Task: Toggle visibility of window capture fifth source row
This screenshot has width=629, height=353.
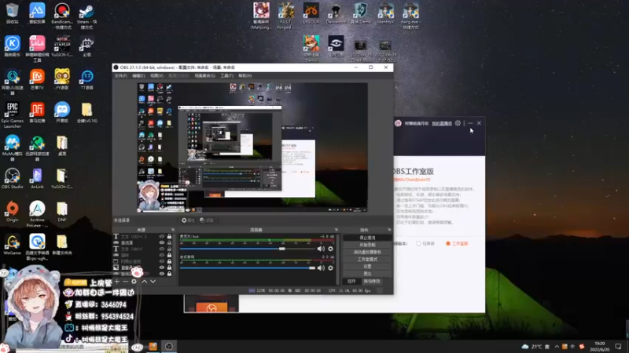Action: [162, 261]
